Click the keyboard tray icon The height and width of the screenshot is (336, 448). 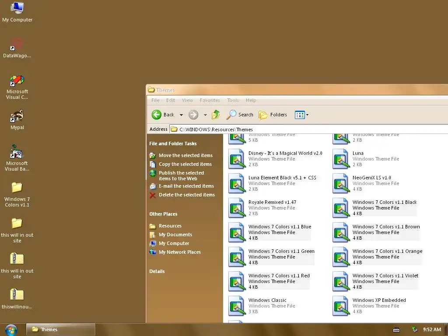tap(396, 330)
